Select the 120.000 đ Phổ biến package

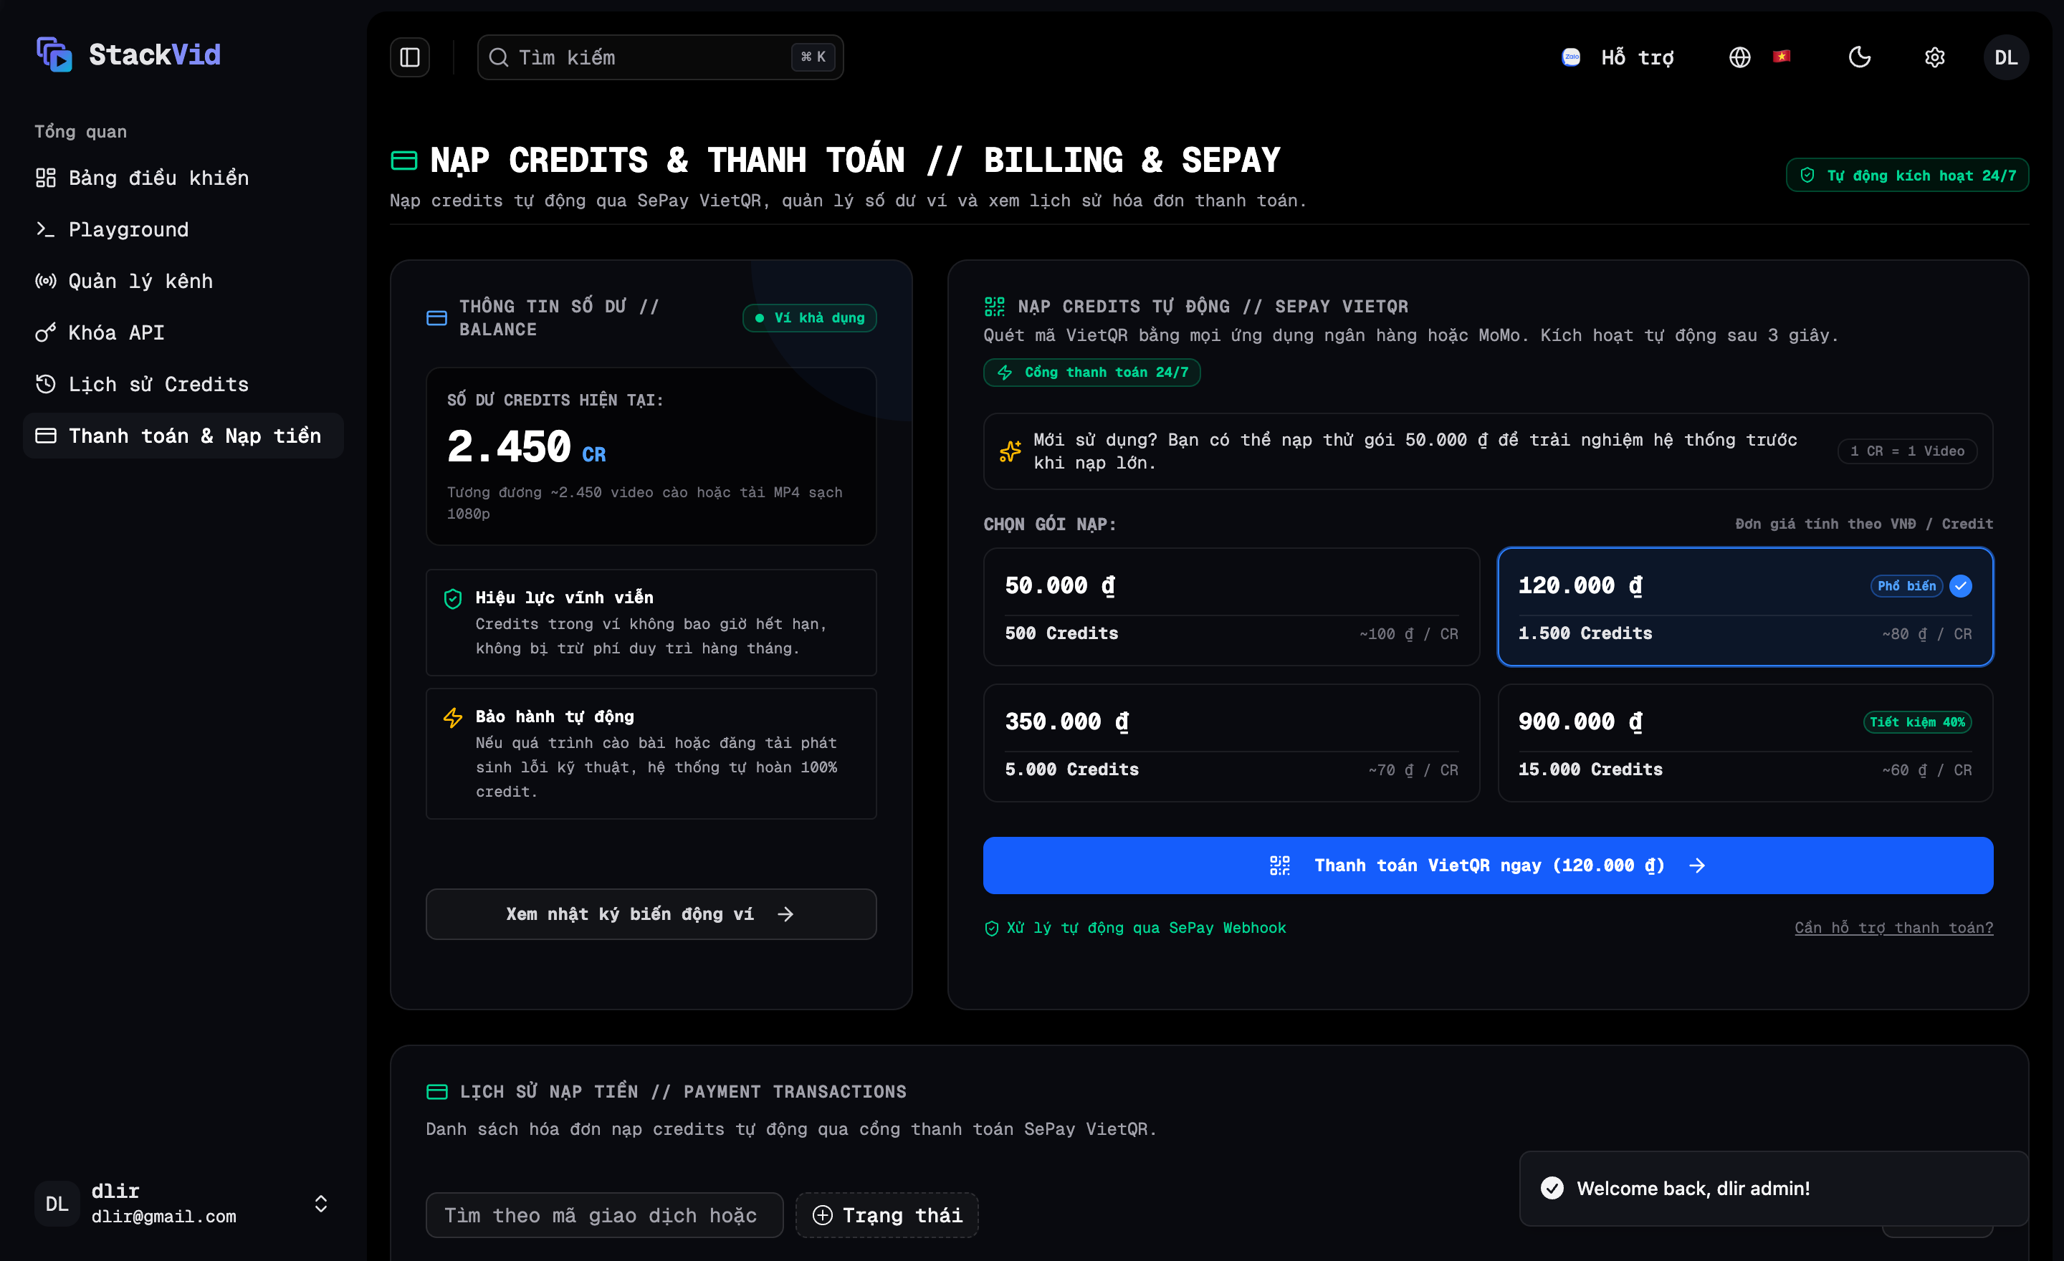[x=1745, y=607]
